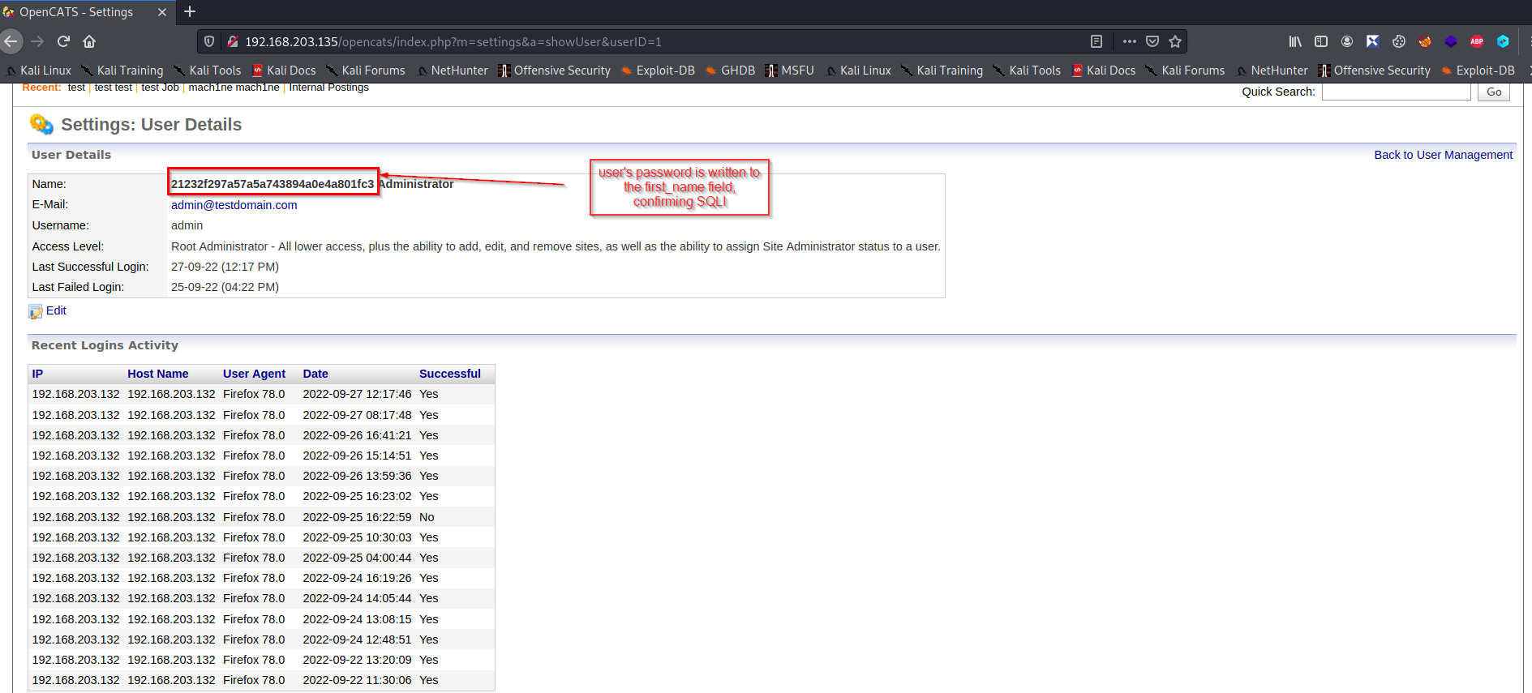
Task: Click the Edit link
Action: 56,310
